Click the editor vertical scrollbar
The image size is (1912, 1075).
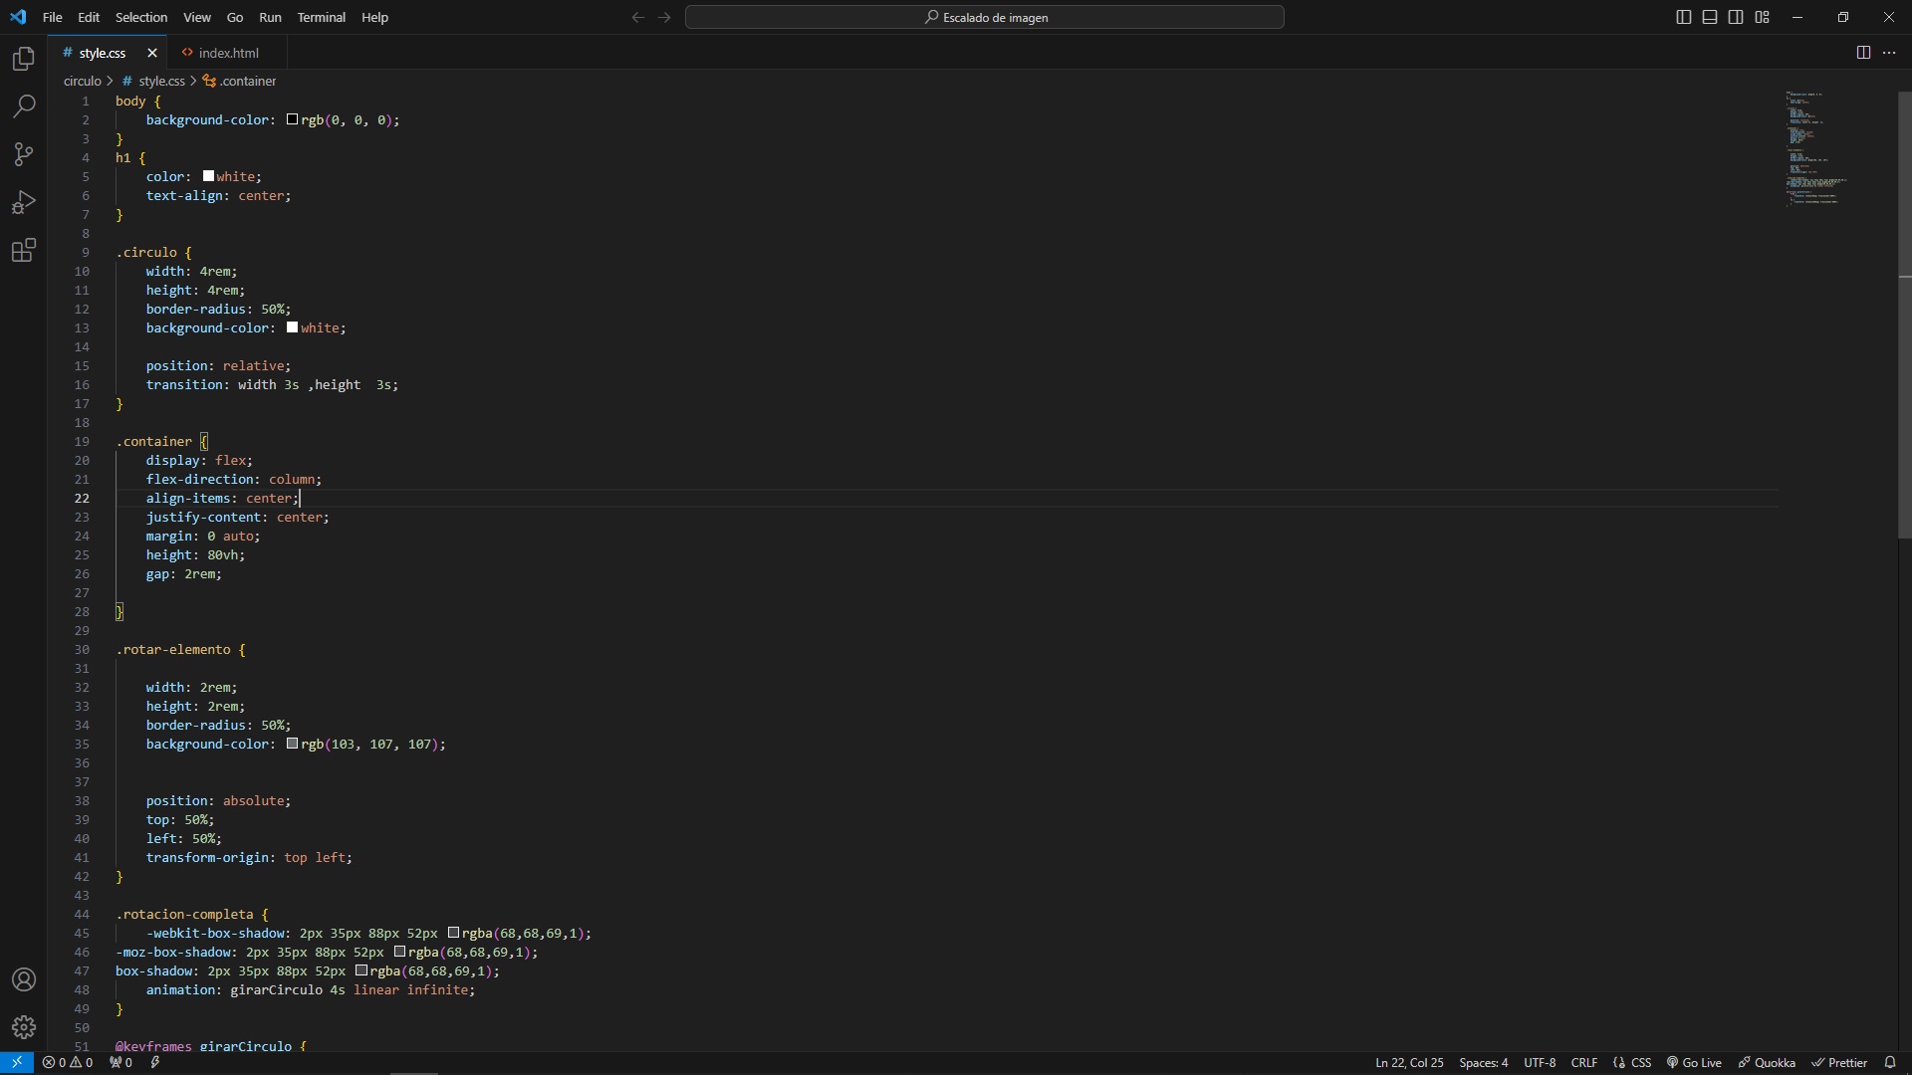(1904, 315)
